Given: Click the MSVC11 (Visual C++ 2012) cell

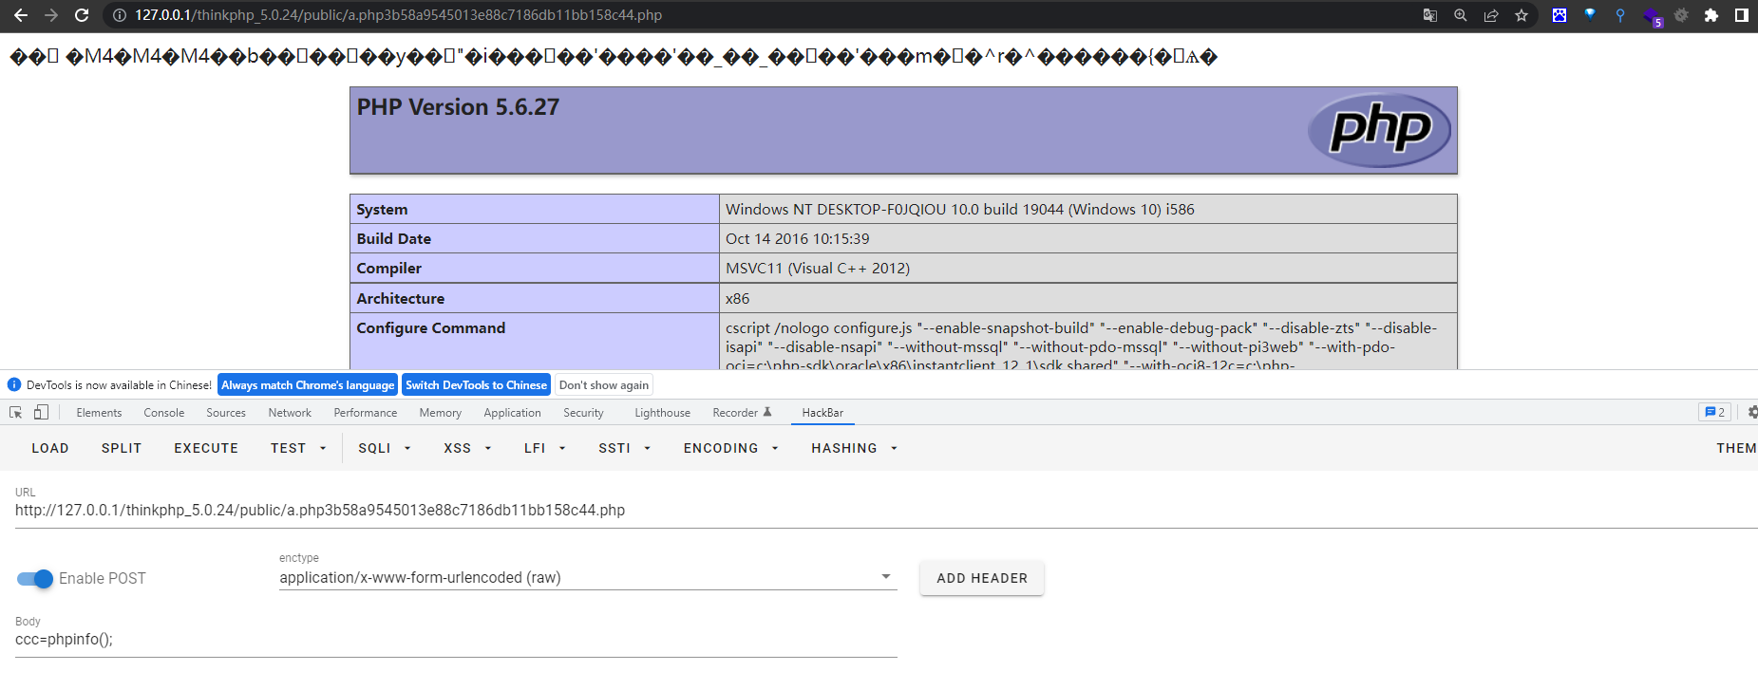Looking at the screenshot, I should pyautogui.click(x=1088, y=269).
